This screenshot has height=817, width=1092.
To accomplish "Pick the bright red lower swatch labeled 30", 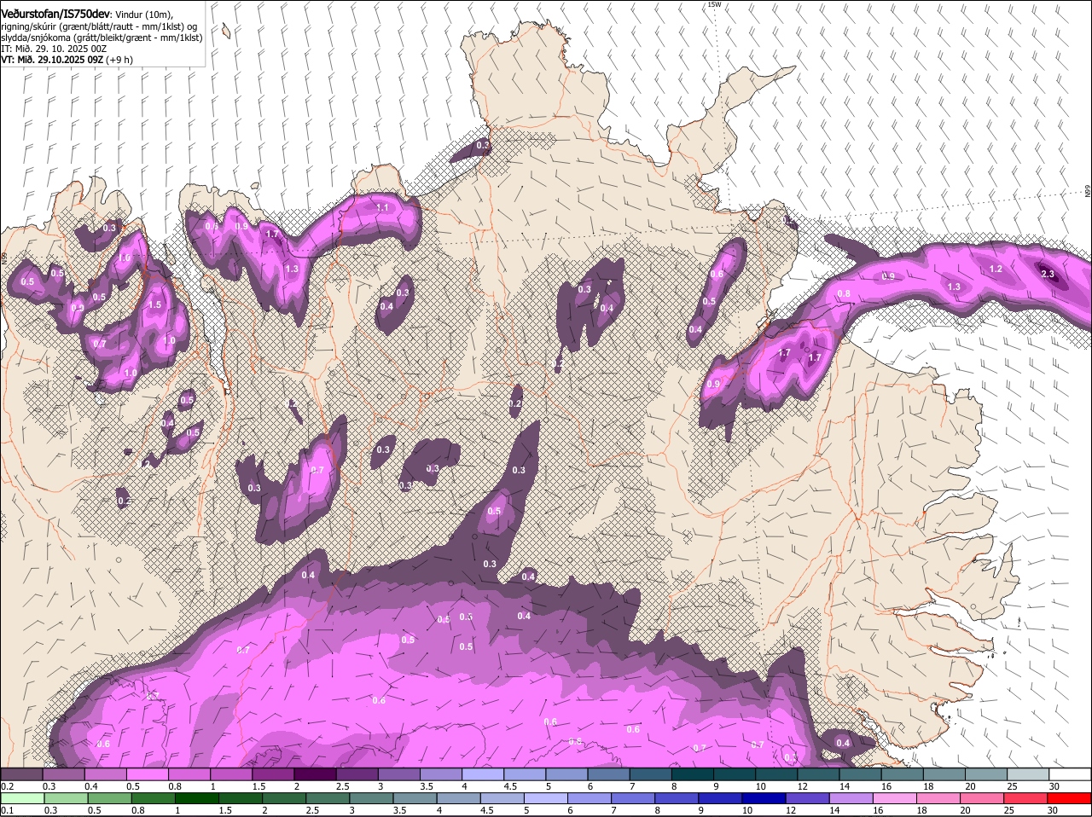I will 1070,798.
